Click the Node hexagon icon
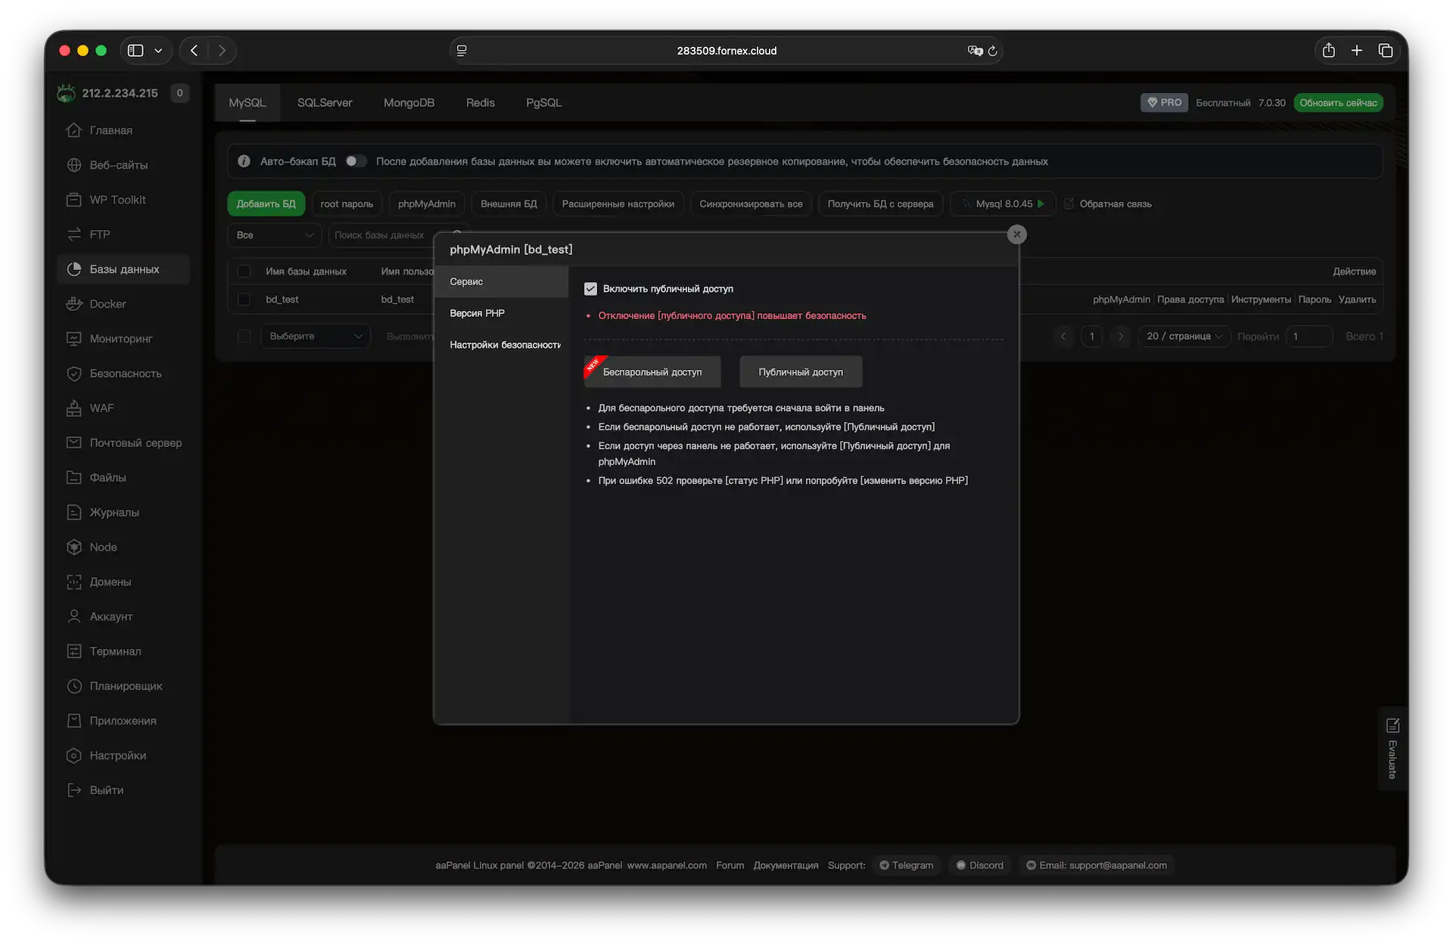This screenshot has height=944, width=1453. click(74, 547)
